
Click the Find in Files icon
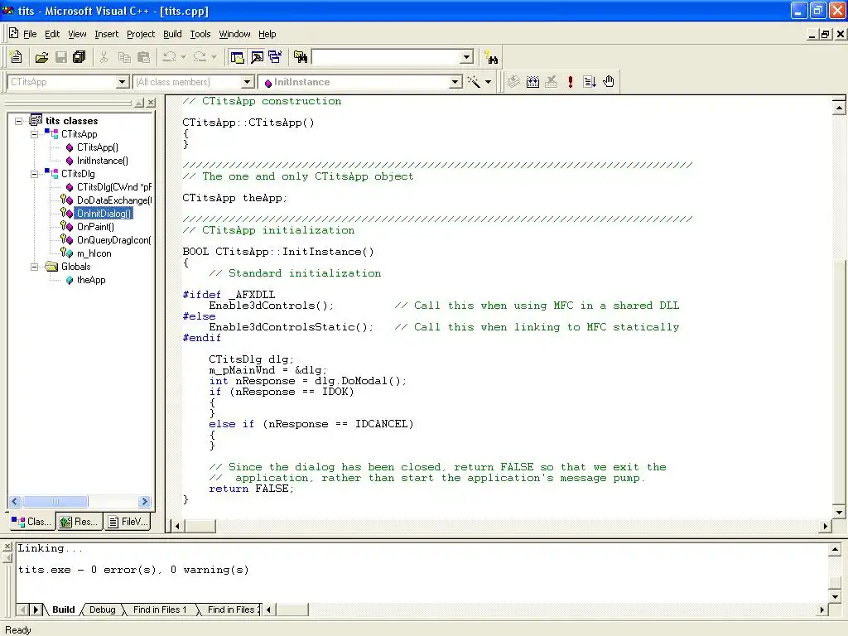[x=301, y=57]
